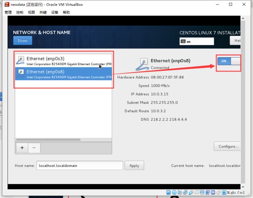The image size is (253, 198).
Task: Click the virtualization features icon in status bar
Action: [x=213, y=192]
